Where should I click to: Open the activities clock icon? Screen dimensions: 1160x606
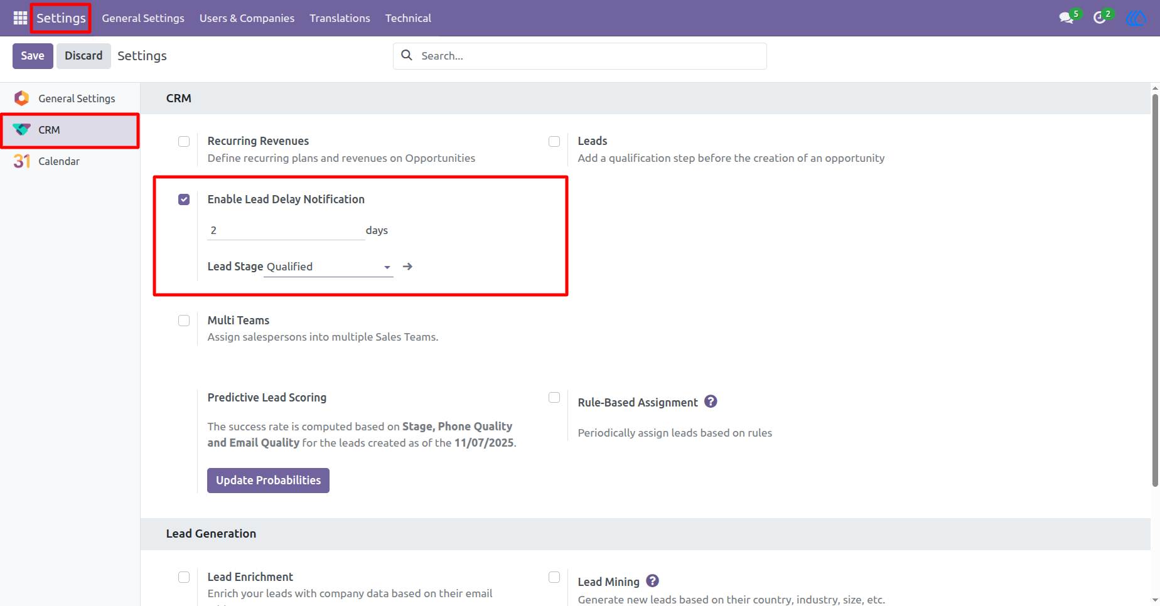[1099, 18]
